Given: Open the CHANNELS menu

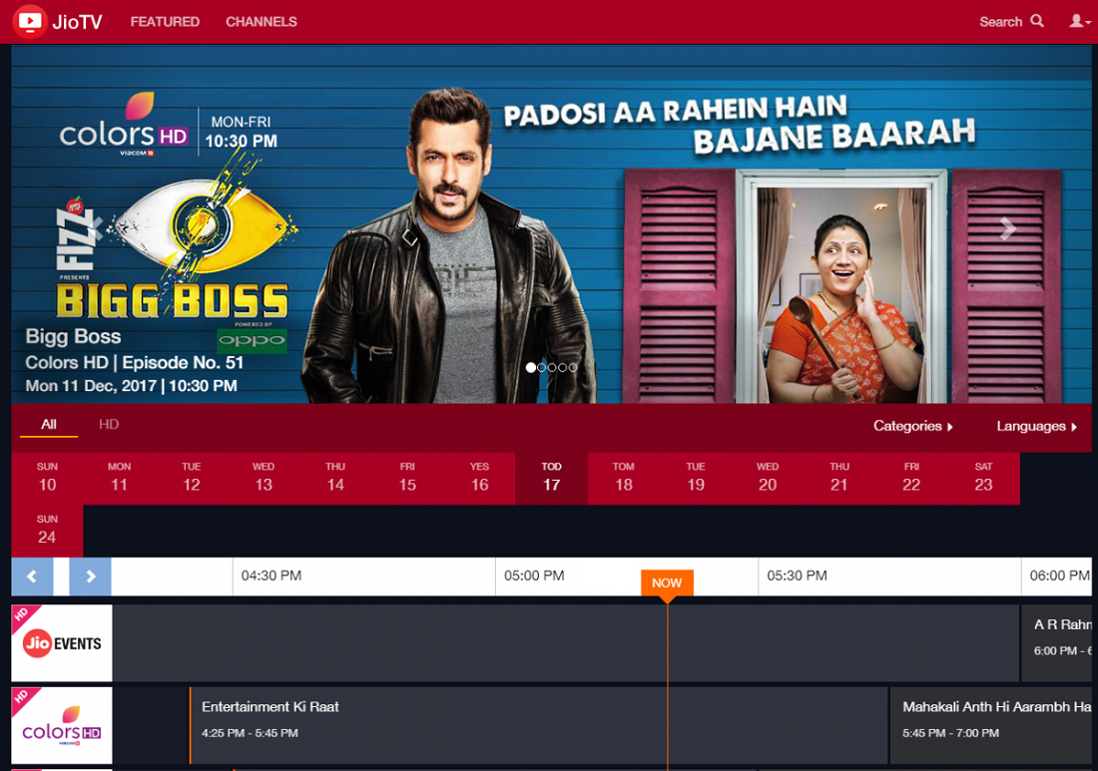Looking at the screenshot, I should 262,22.
